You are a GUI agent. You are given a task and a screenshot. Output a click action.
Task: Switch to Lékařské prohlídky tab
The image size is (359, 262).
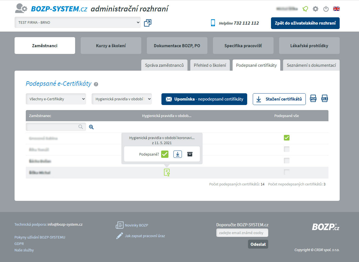click(309, 46)
